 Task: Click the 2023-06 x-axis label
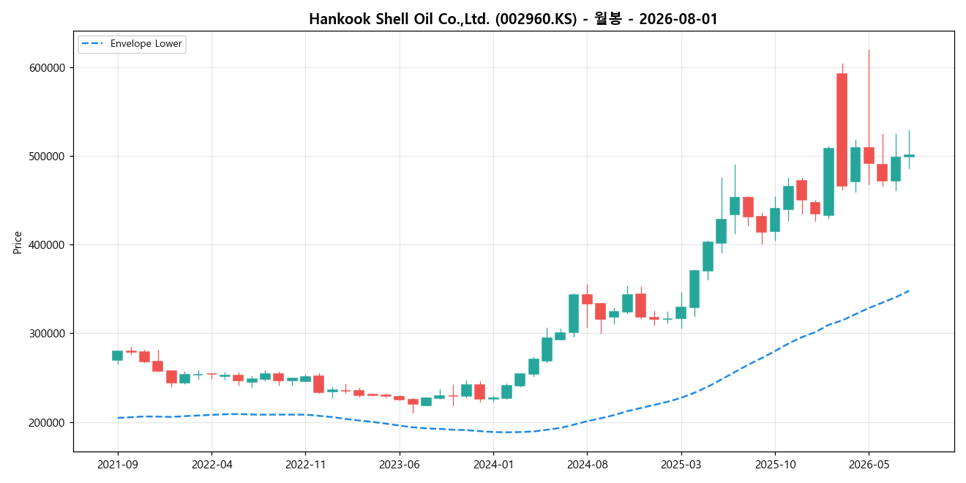click(400, 464)
